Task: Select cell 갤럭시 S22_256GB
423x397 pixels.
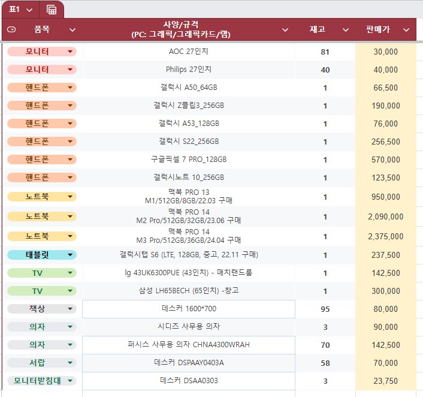Action: (x=189, y=142)
